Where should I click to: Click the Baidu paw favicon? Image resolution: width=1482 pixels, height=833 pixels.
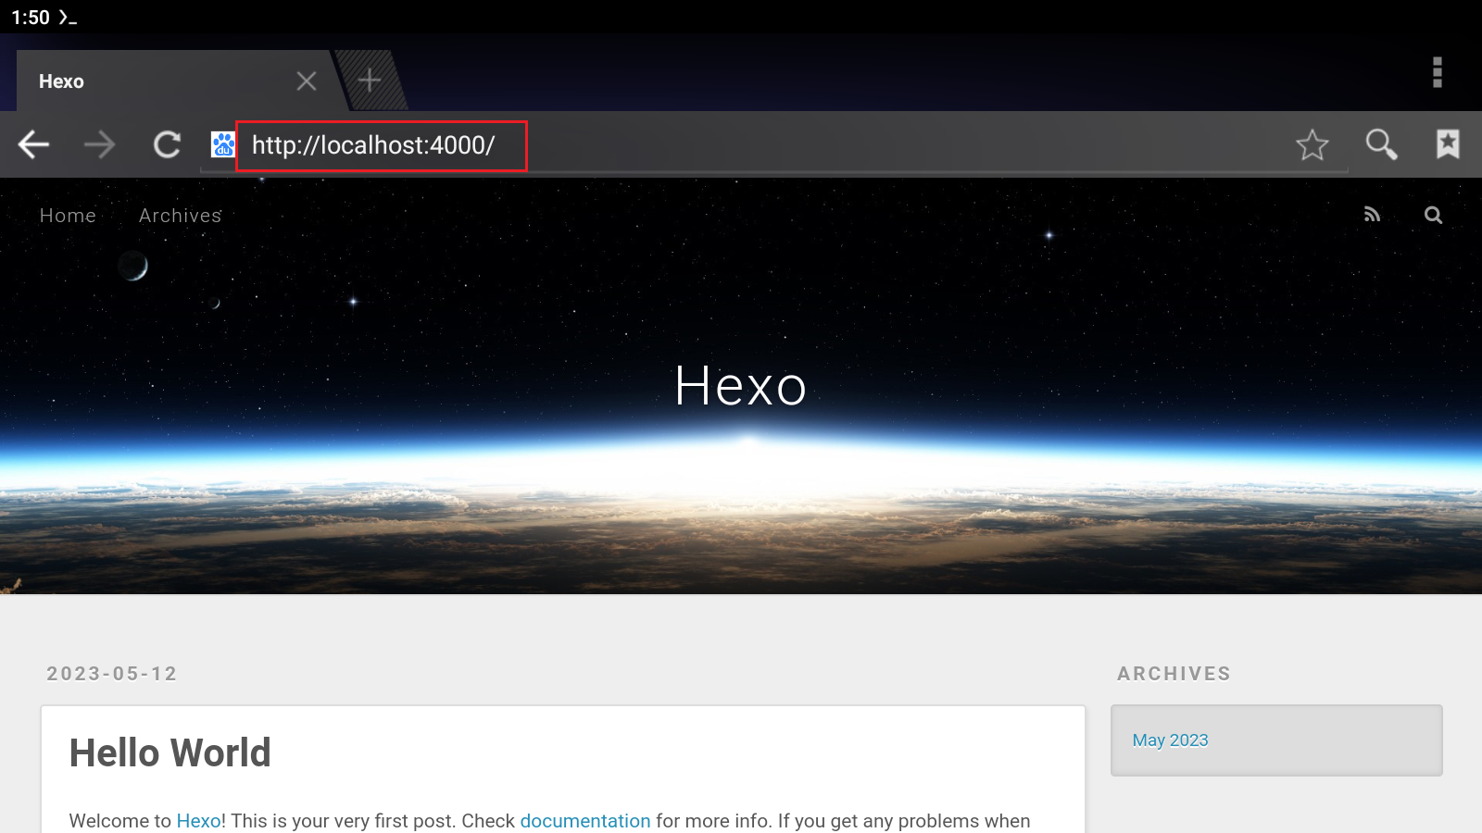pyautogui.click(x=223, y=144)
